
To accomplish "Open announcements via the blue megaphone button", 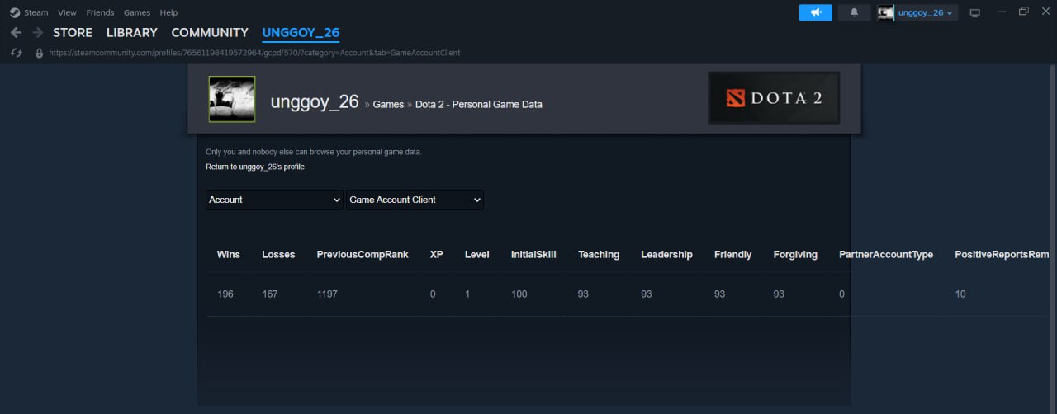I will click(x=816, y=12).
